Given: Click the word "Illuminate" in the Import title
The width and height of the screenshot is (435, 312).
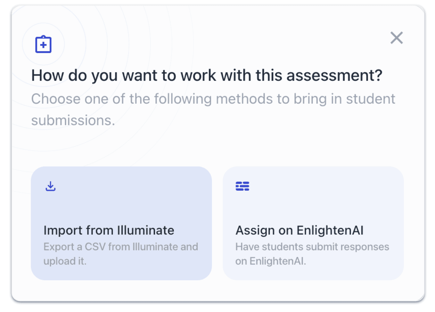Looking at the screenshot, I should [x=145, y=230].
